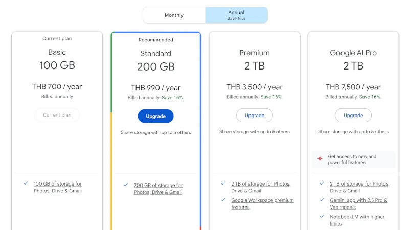Switch billing to Monthly
This screenshot has width=409, height=230.
click(x=174, y=15)
